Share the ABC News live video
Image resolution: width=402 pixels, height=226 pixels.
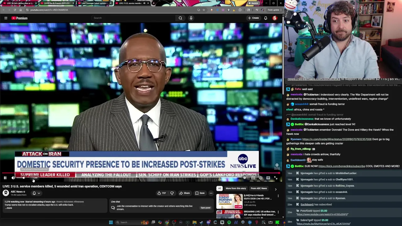pos(185,193)
